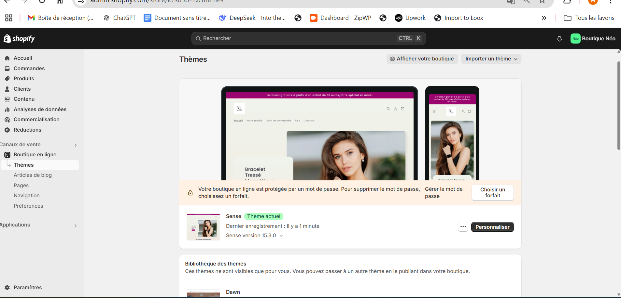Image resolution: width=621 pixels, height=298 pixels.
Task: Open Dashboard - ZipWP bookmark
Action: pyautogui.click(x=341, y=18)
